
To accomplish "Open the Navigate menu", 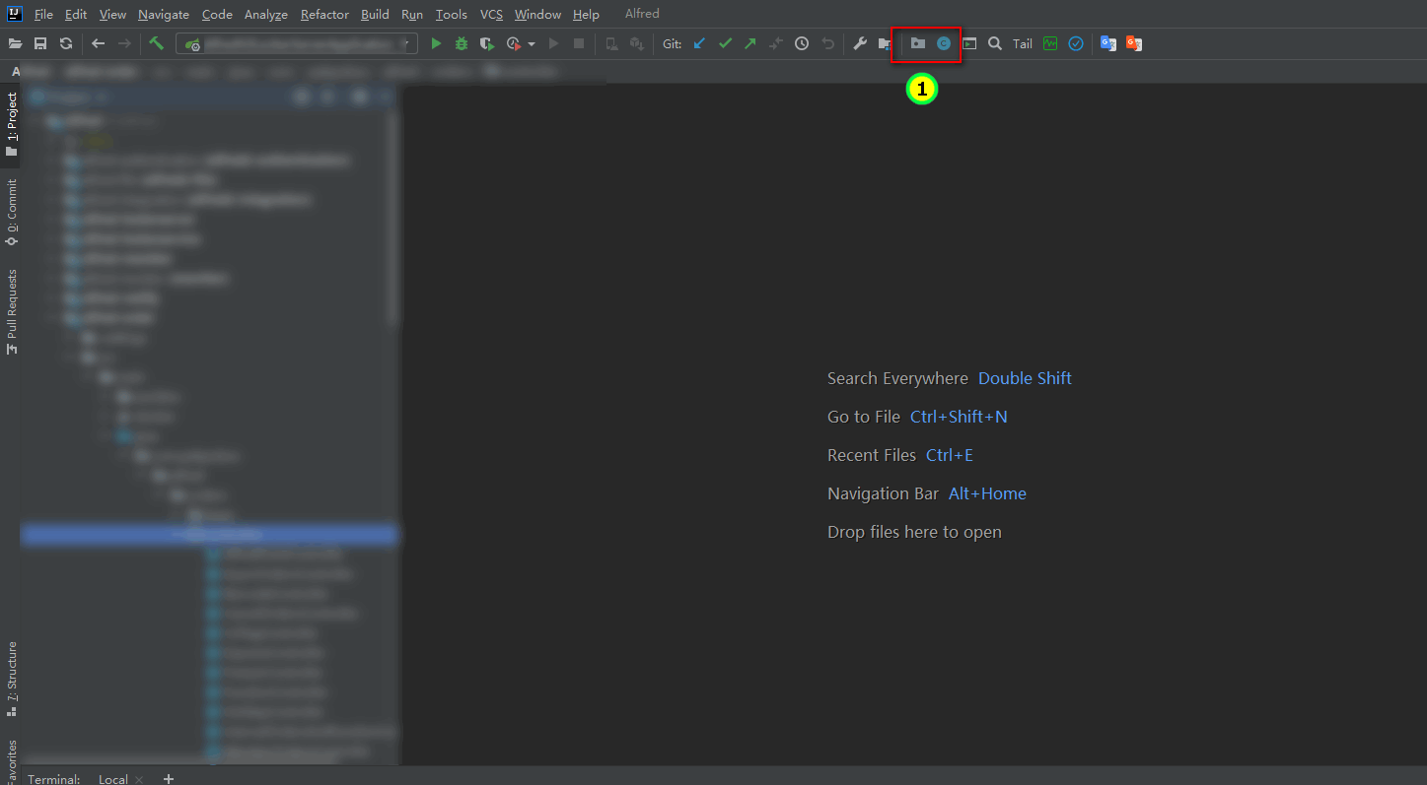I will 164,15.
